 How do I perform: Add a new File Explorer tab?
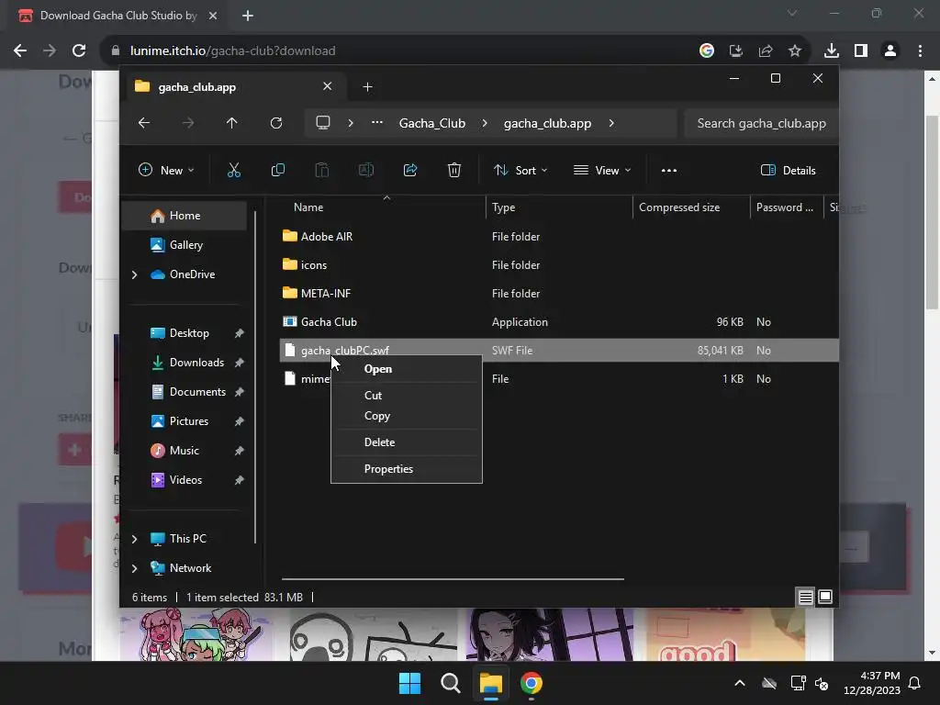tap(367, 87)
